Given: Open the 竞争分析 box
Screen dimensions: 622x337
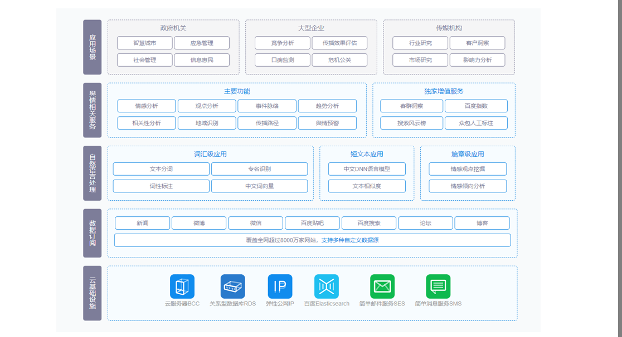Looking at the screenshot, I should coord(283,43).
